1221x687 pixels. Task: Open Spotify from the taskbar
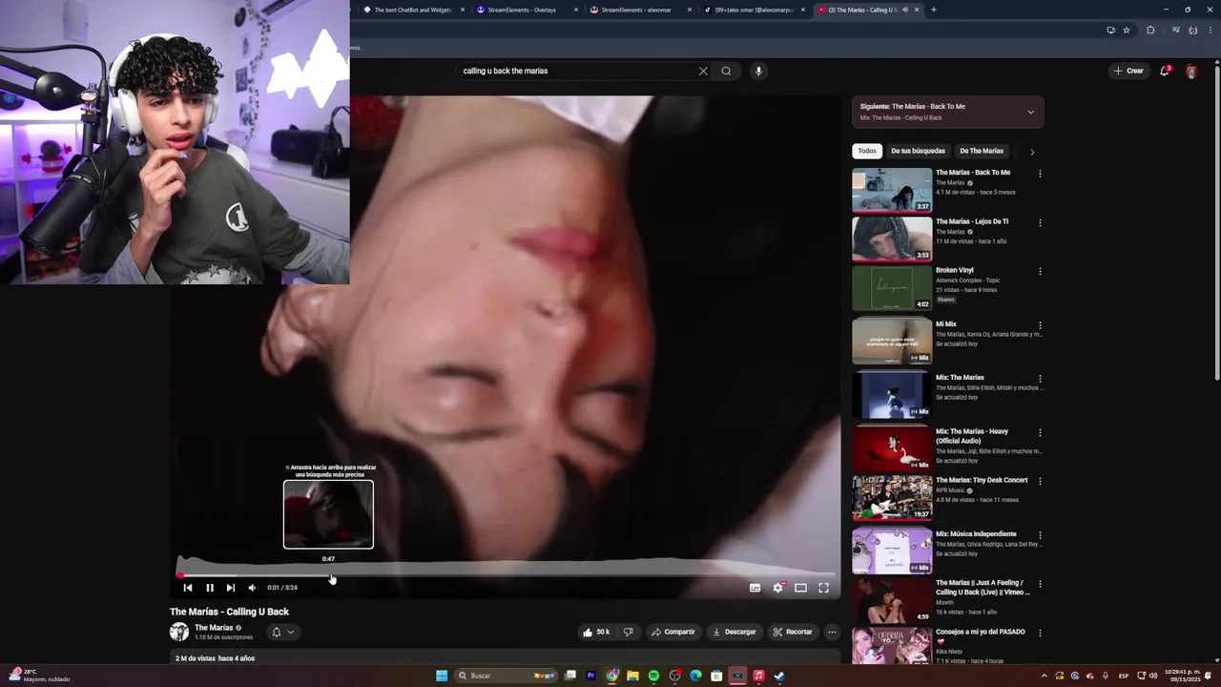click(x=653, y=676)
